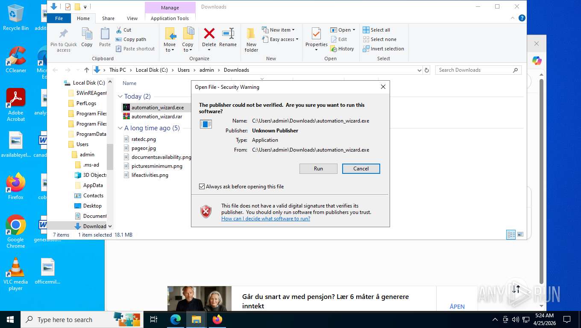581x328 pixels.
Task: Open the VLC media player desktop icon
Action: coord(16,274)
